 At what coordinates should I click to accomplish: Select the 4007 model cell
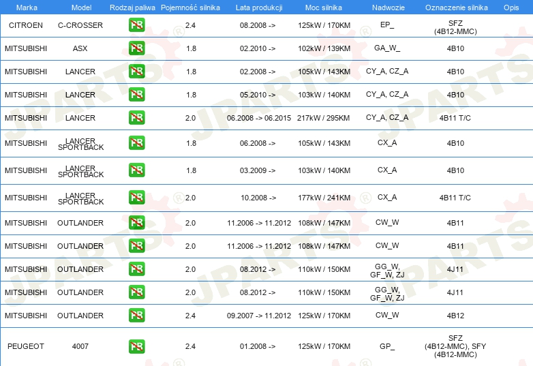(80, 346)
